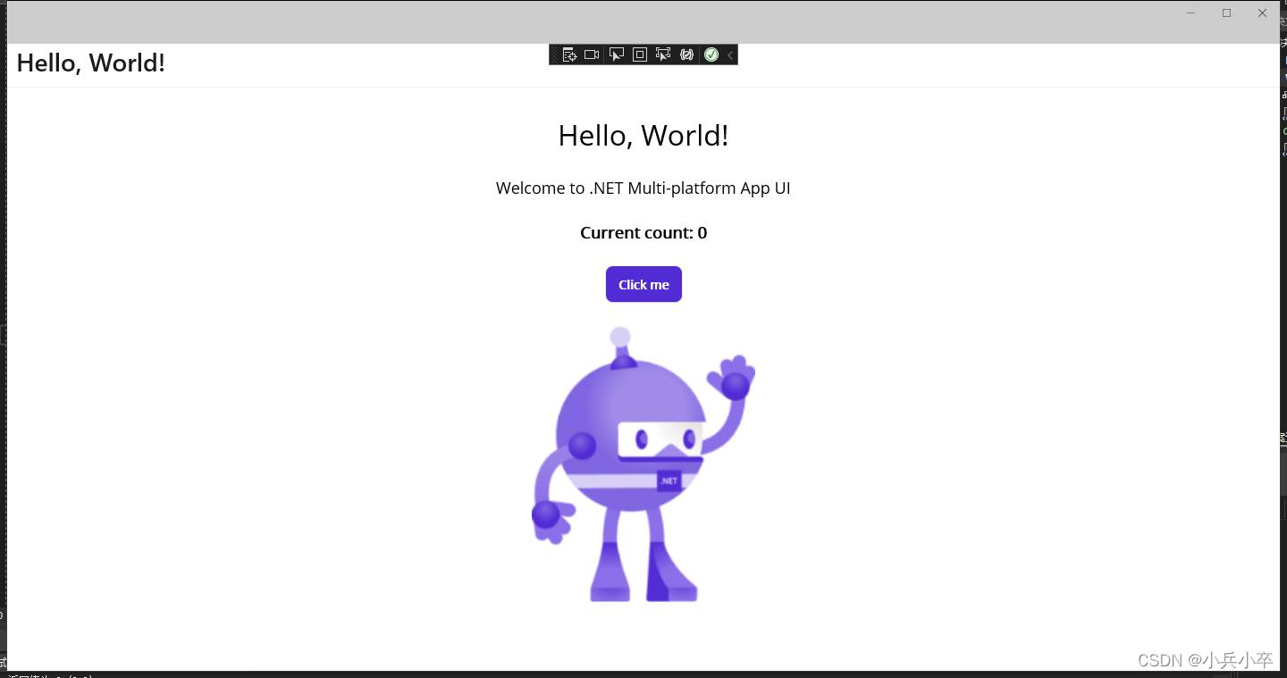Click "Welcome to .NET Multi-platform App UI" text

(x=643, y=188)
